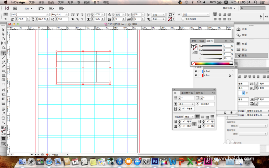Click the row count field in Table panel

[x=188, y=98]
